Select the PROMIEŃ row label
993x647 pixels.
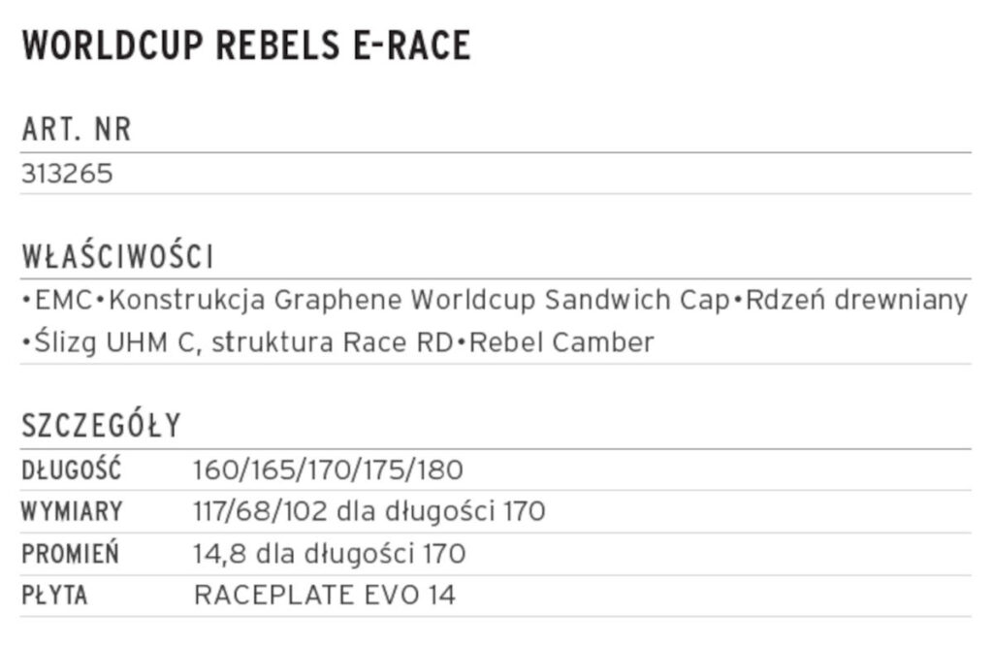pyautogui.click(x=70, y=555)
